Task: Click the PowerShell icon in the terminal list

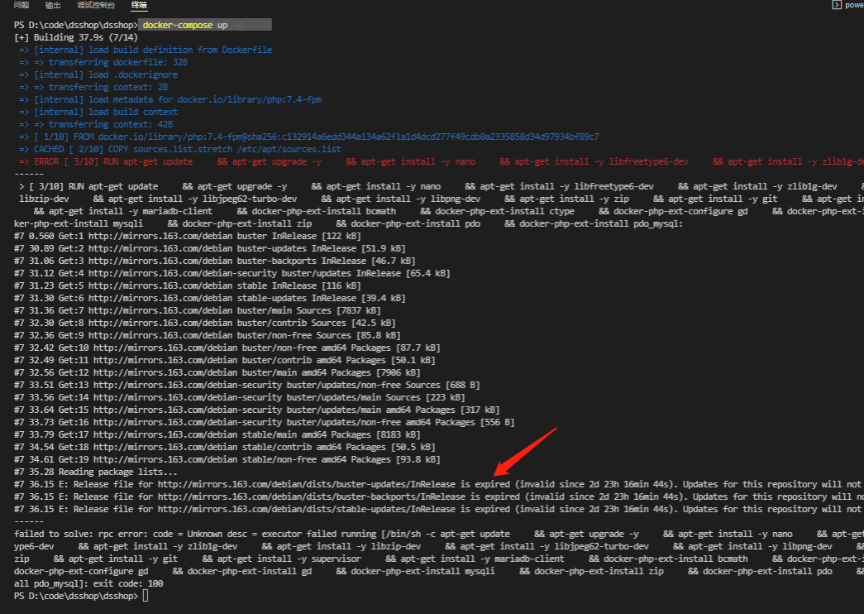Action: pyautogui.click(x=837, y=5)
